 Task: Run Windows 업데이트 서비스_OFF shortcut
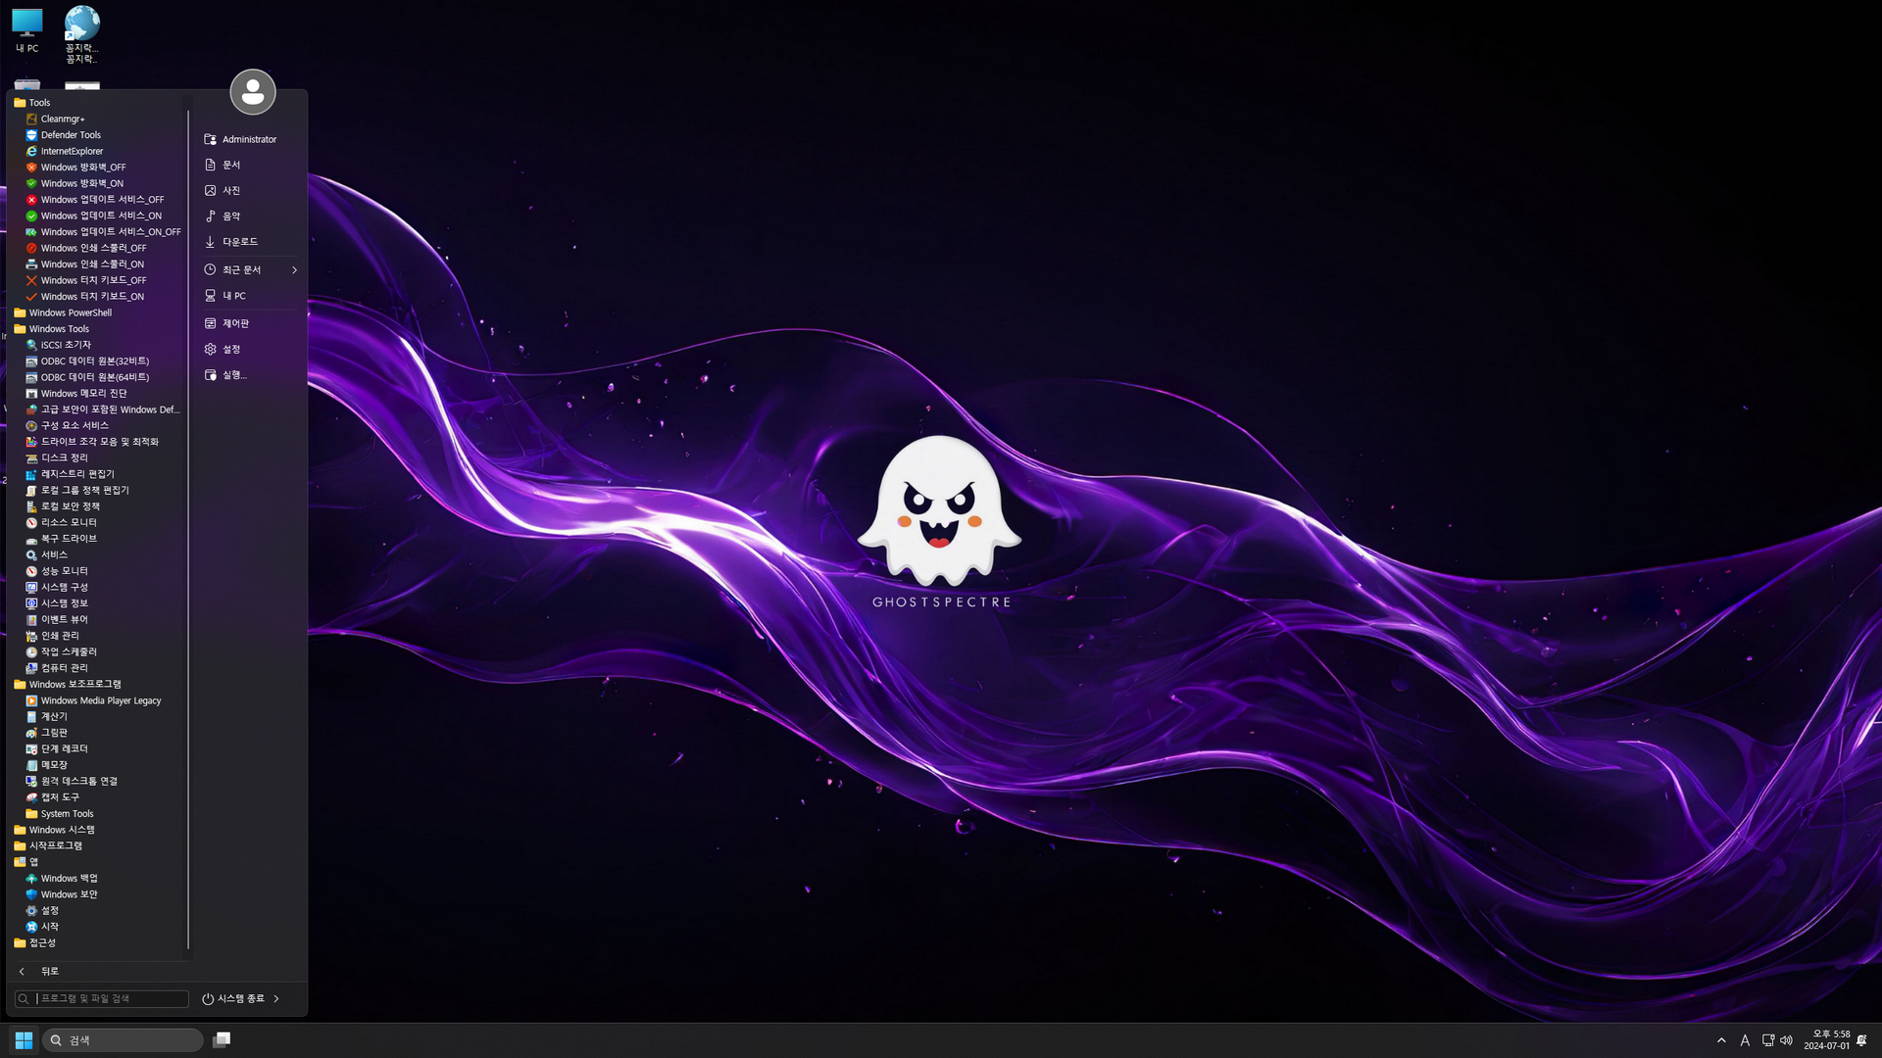(102, 200)
